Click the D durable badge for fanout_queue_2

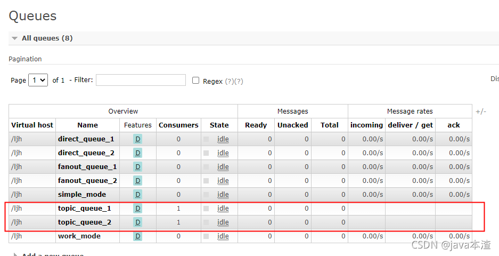pyautogui.click(x=137, y=181)
